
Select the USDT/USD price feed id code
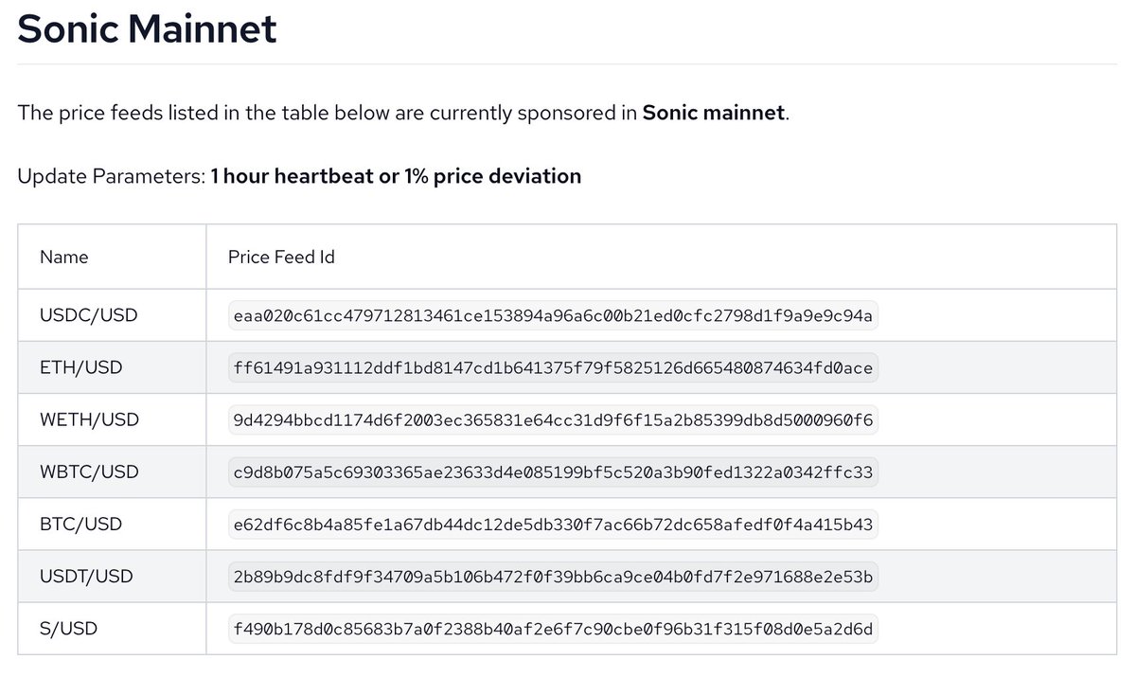coord(554,576)
